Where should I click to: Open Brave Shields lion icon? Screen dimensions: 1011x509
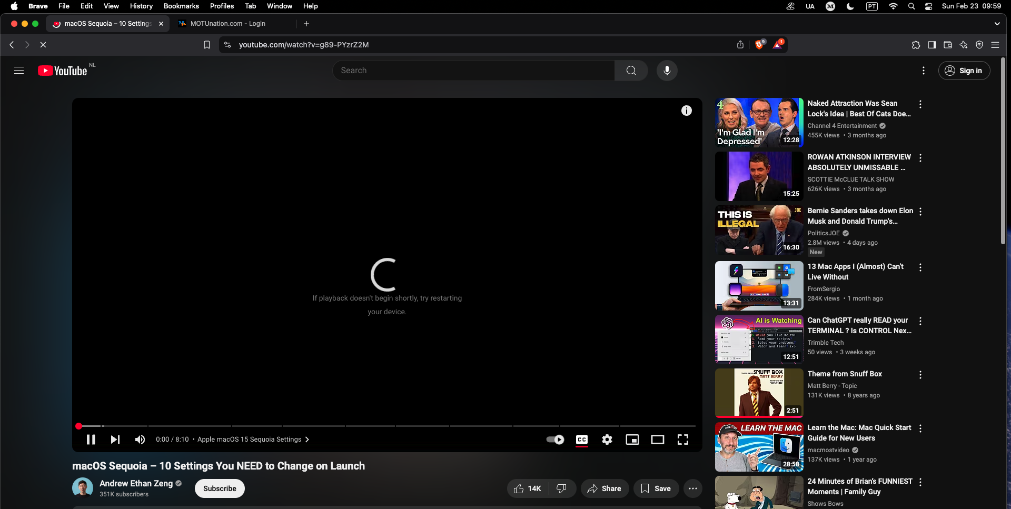(x=759, y=45)
